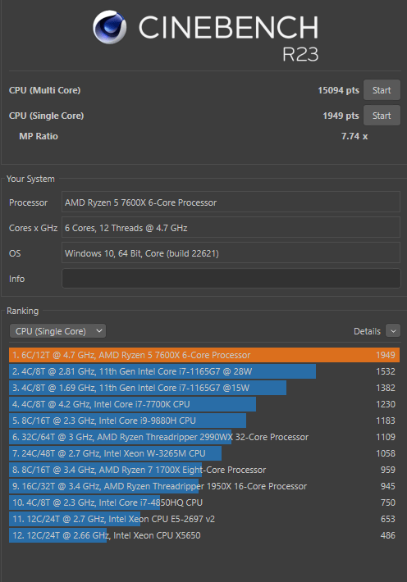Viewport: 407px width, 582px height.
Task: Click the OS field Windows 10 build 22621
Action: pos(231,253)
